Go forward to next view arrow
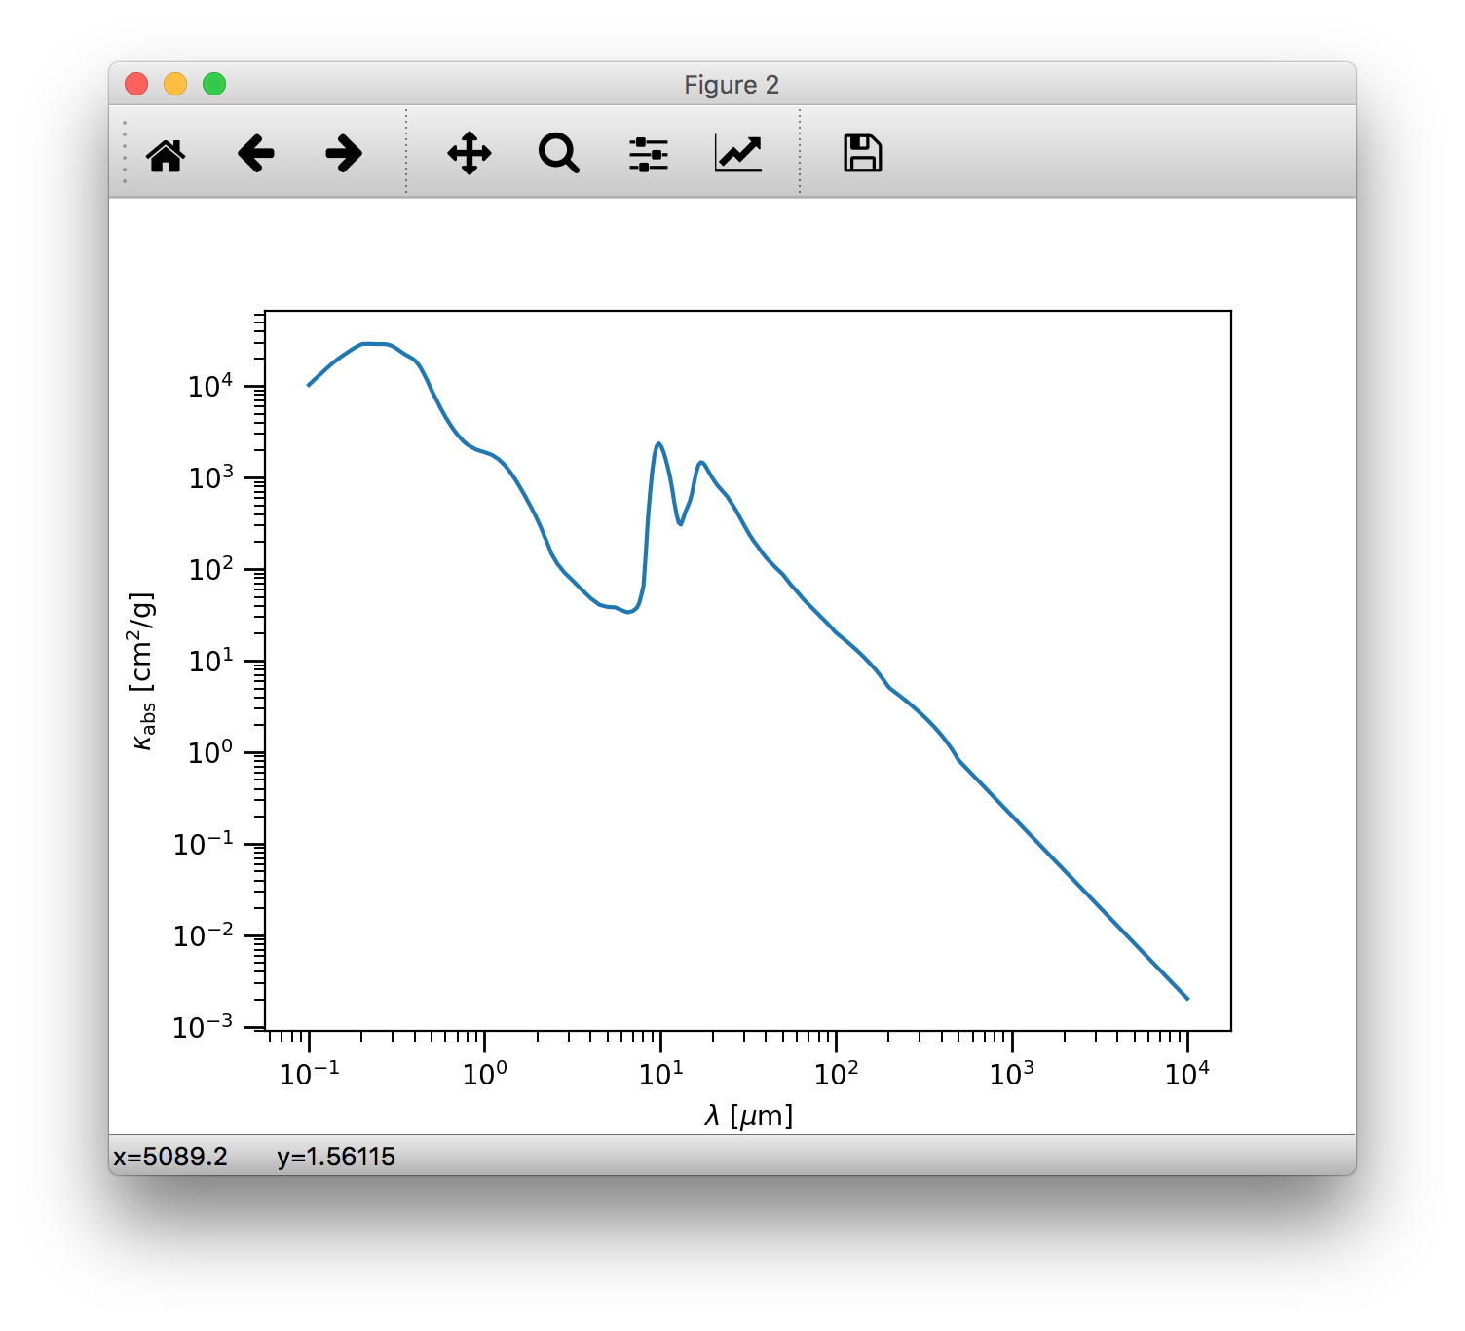 (344, 154)
